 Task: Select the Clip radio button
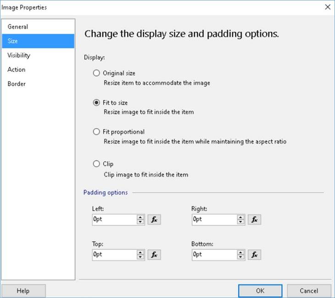tap(96, 164)
